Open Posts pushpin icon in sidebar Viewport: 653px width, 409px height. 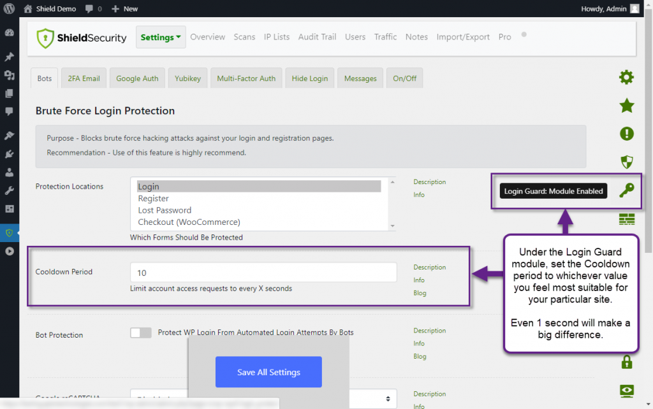[9, 57]
